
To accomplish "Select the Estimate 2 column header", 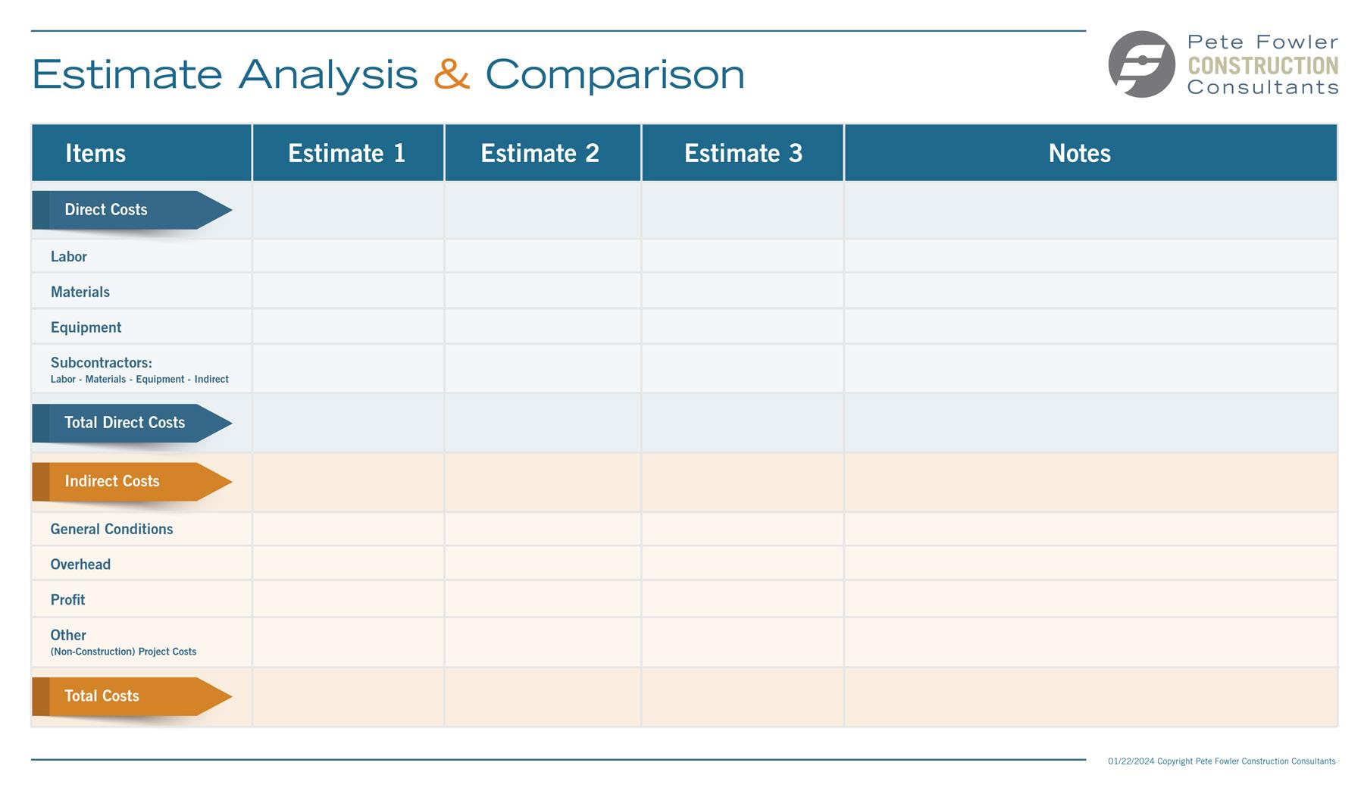I will 540,153.
